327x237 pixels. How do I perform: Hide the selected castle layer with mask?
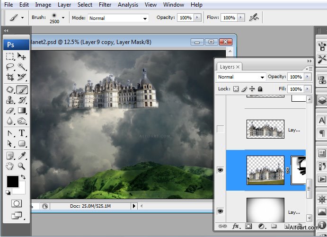click(x=220, y=170)
